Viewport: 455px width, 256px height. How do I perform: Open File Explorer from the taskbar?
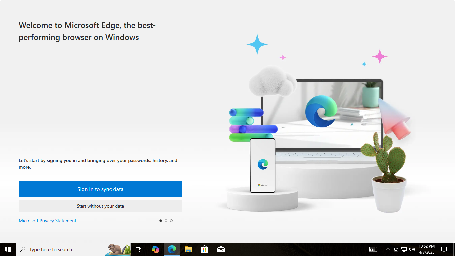(188, 249)
